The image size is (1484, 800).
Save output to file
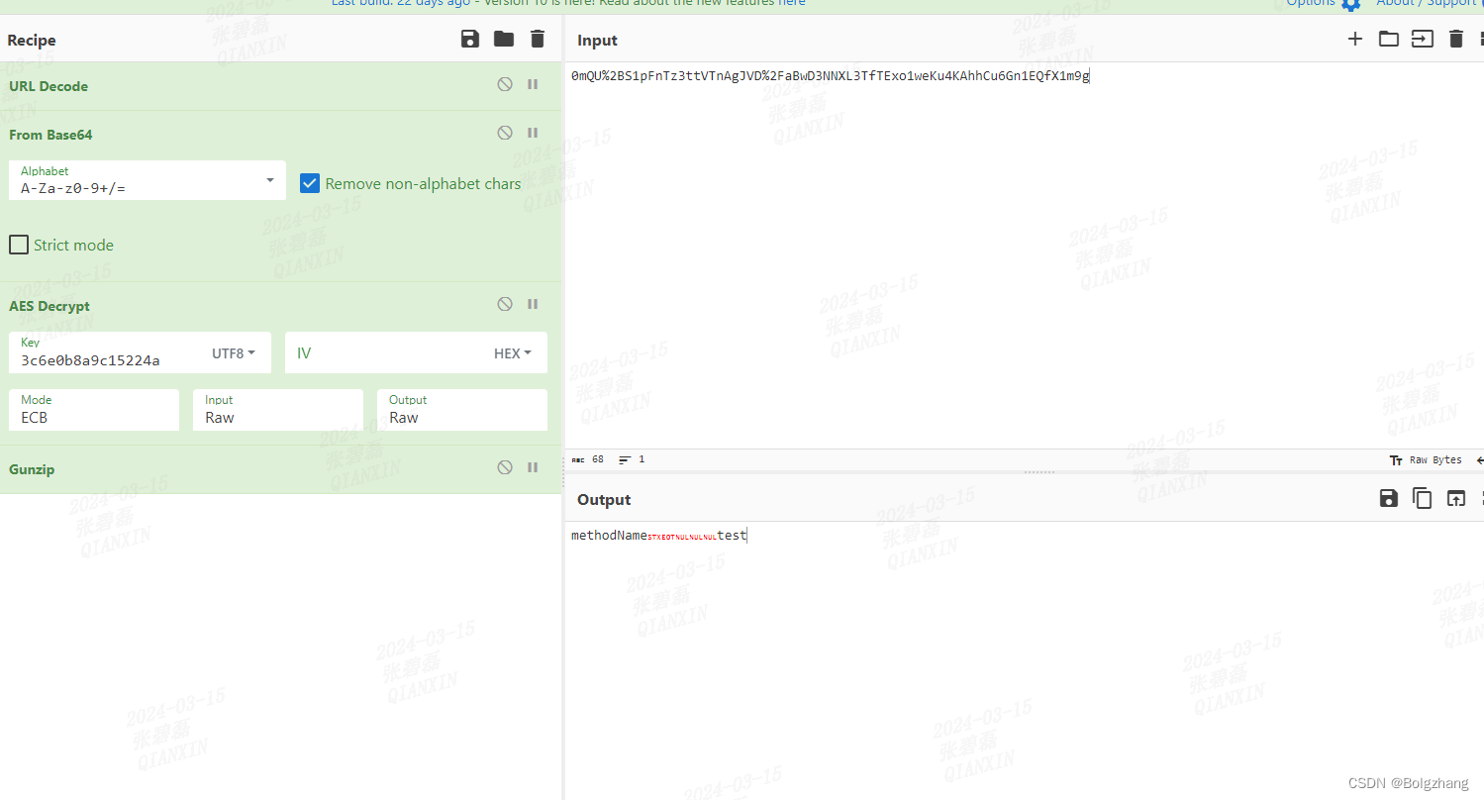1389,498
